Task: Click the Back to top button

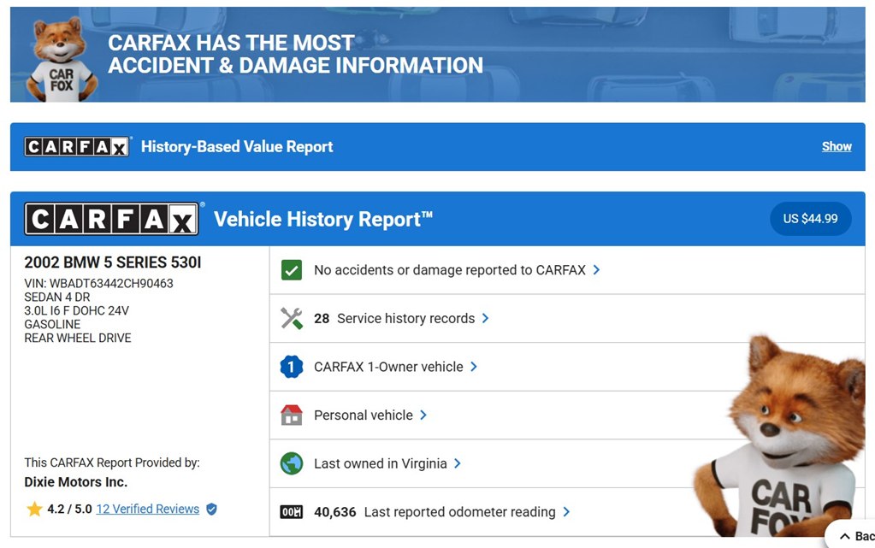Action: [x=852, y=536]
